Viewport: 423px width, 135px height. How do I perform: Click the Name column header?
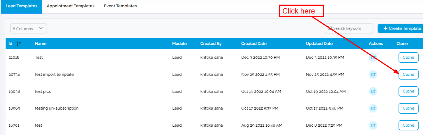(x=40, y=44)
